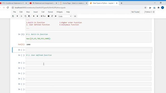Click in the max built-in function cell
Screen dimensions: 166x93
[88, 37]
